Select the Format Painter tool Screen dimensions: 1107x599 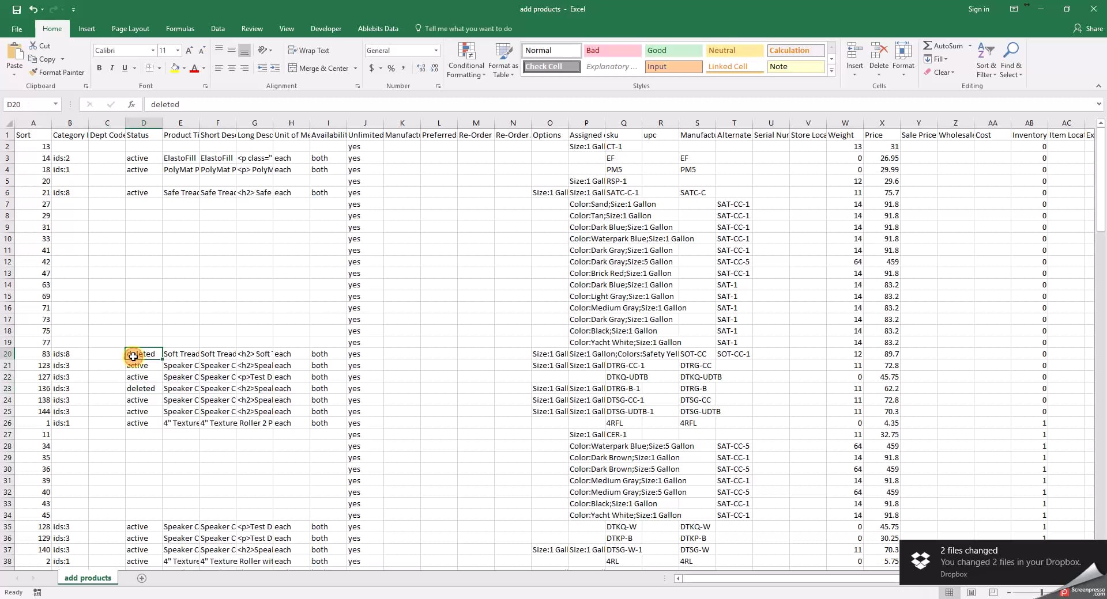point(57,72)
